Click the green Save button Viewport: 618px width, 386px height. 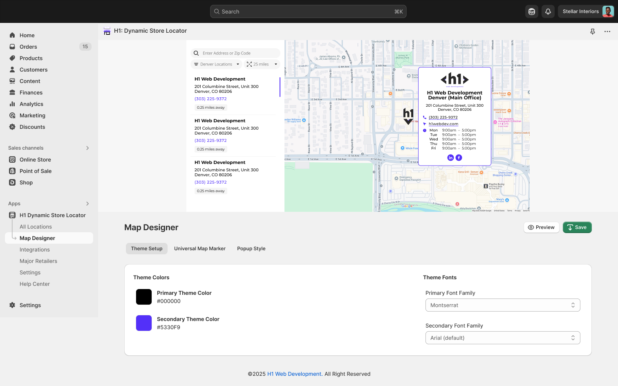click(577, 227)
